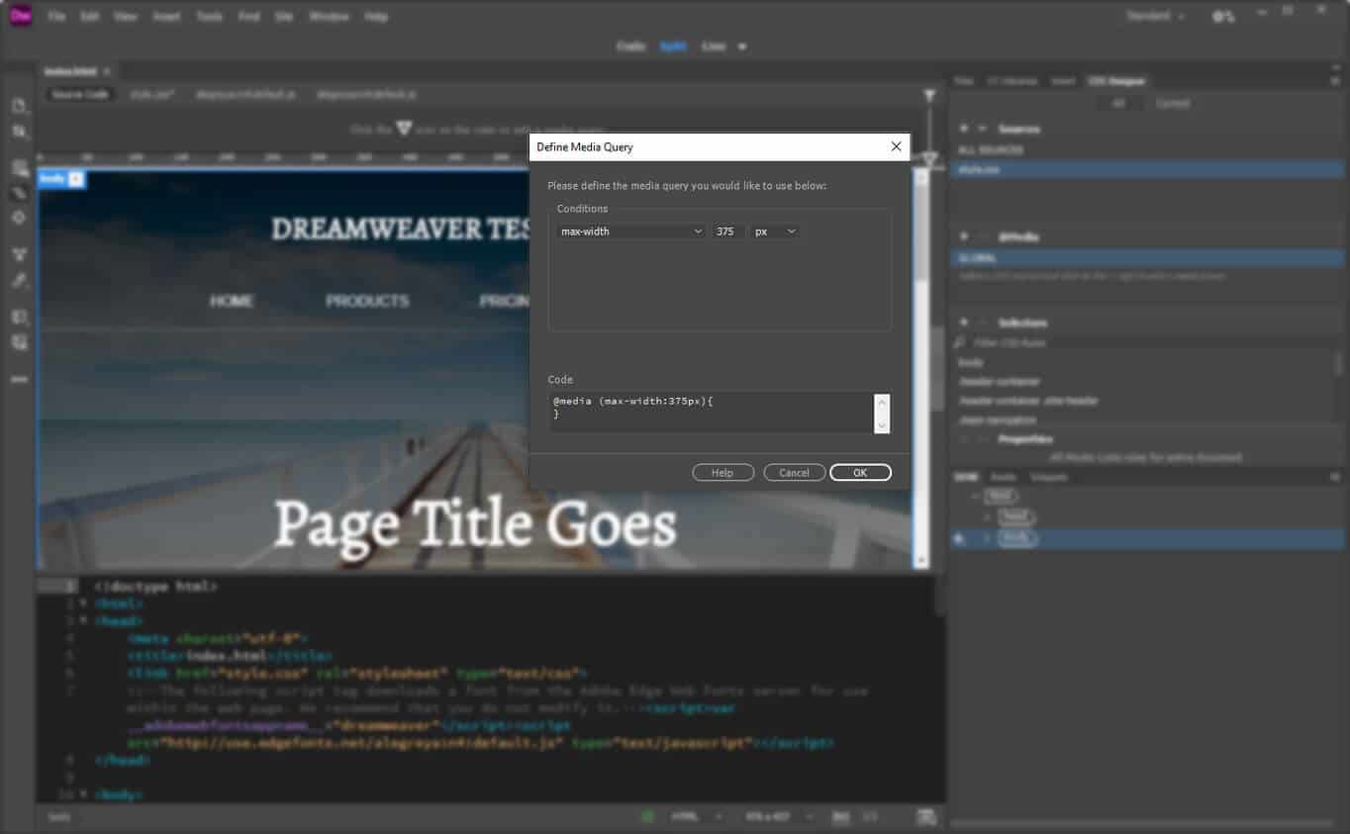1350x834 pixels.
Task: Switch to Split view
Action: (x=673, y=46)
